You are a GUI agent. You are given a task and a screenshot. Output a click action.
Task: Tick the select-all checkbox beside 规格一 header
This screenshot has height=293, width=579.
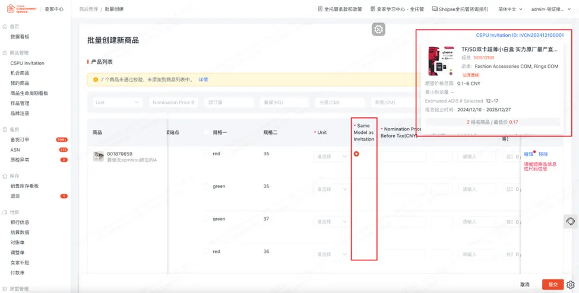207,132
